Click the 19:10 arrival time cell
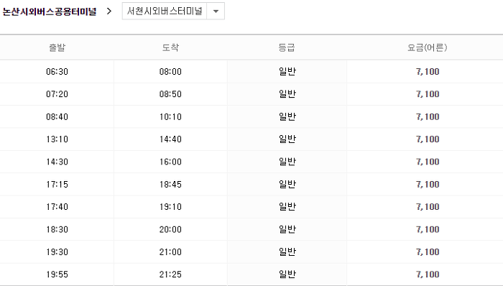Viewport: 503px width, 286px height. [x=170, y=207]
